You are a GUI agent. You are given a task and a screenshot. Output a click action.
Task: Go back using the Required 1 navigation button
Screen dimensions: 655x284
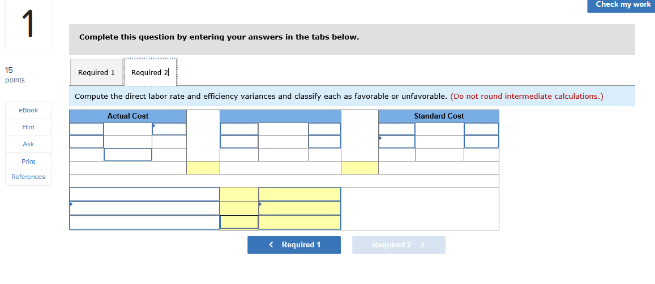pyautogui.click(x=294, y=245)
